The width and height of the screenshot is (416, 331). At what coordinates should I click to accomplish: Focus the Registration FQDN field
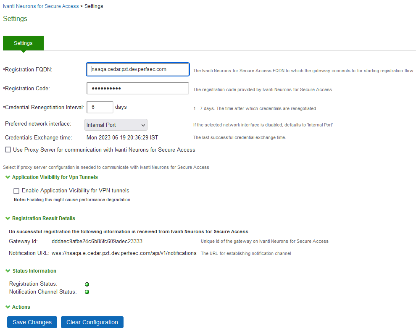pyautogui.click(x=138, y=69)
